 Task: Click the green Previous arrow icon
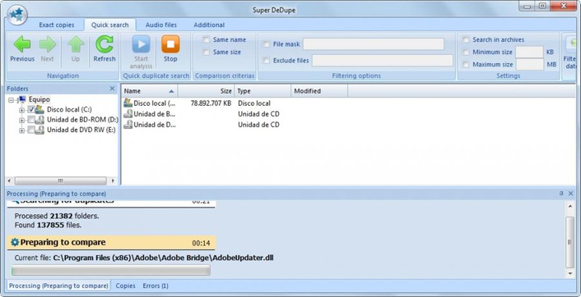point(22,45)
